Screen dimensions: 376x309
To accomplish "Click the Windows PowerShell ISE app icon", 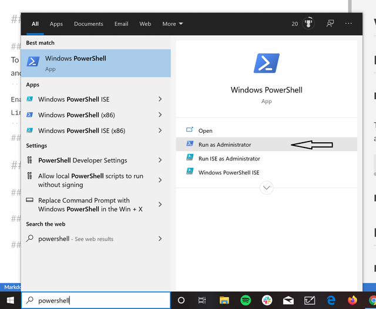I will coord(30,99).
